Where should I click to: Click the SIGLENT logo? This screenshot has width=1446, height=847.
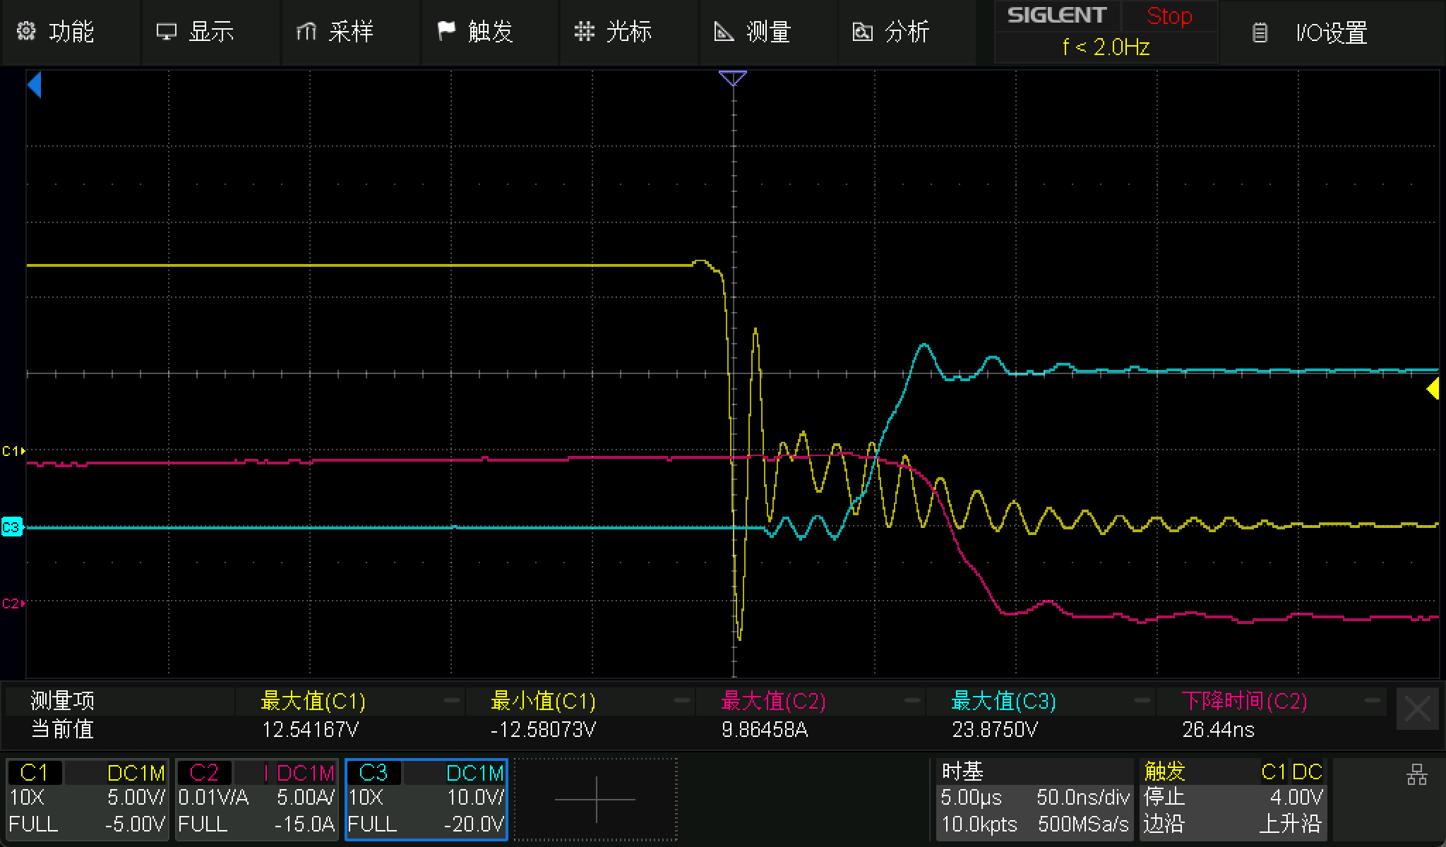point(1056,16)
